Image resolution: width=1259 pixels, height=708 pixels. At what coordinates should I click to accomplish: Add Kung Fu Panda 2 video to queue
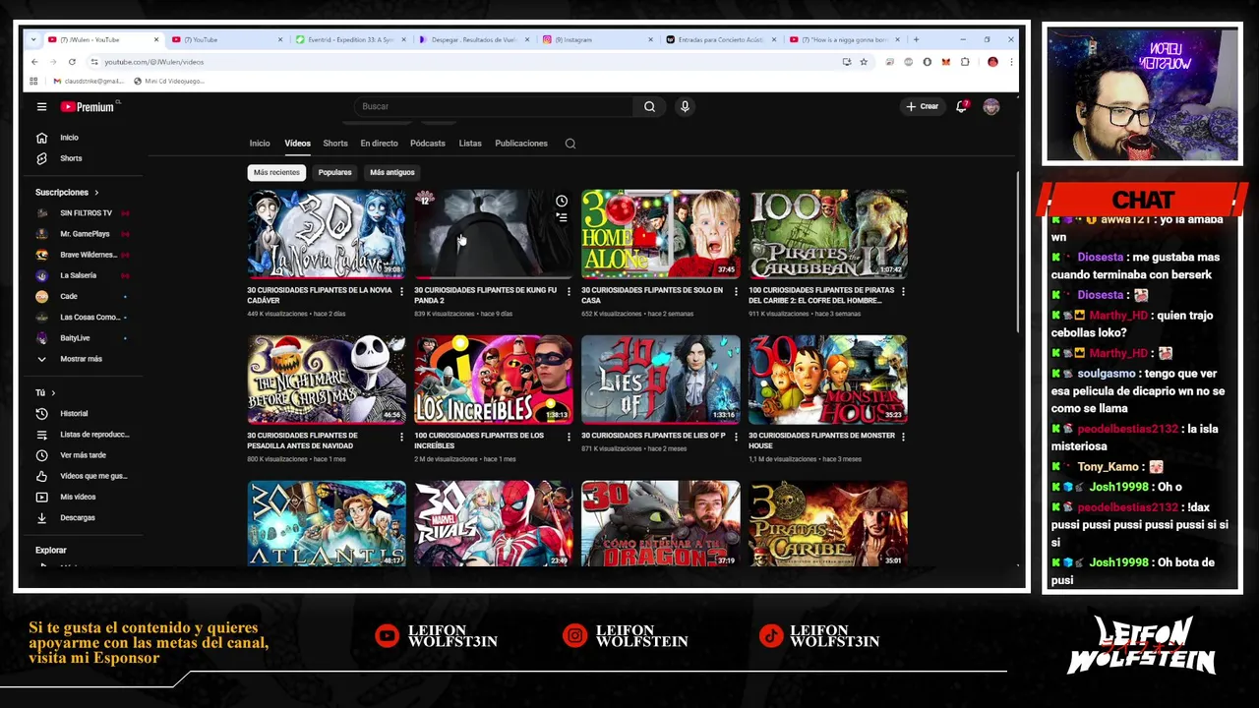[562, 217]
